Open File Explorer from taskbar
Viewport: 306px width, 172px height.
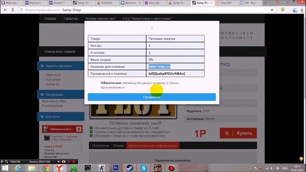pyautogui.click(x=32, y=168)
